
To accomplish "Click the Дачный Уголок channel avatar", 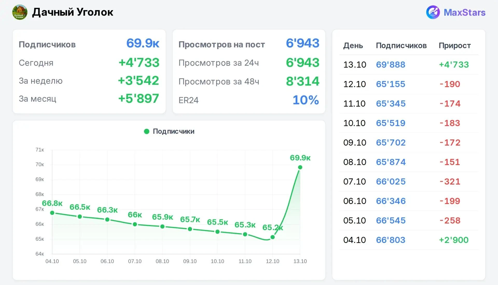I will (20, 12).
